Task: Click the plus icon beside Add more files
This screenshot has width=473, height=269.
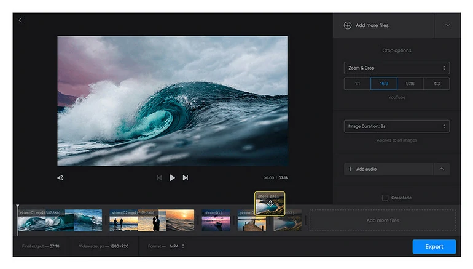Action: point(348,25)
